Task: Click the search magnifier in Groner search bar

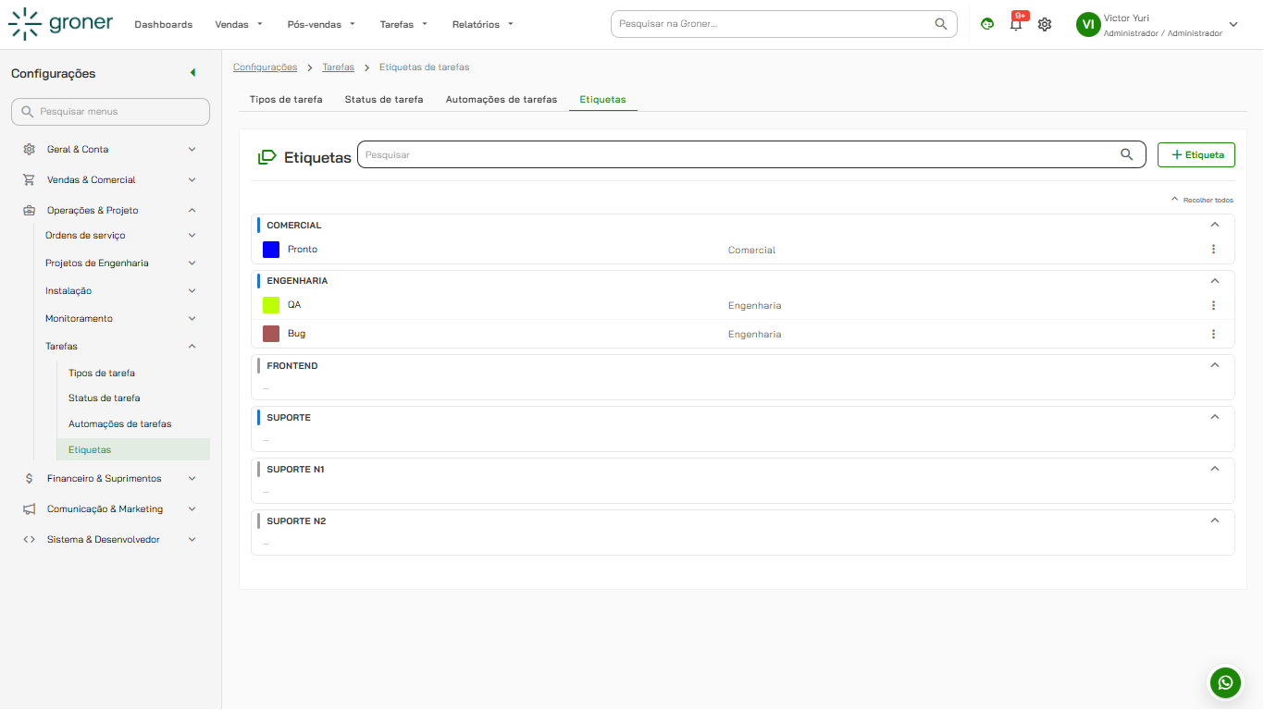Action: [941, 24]
